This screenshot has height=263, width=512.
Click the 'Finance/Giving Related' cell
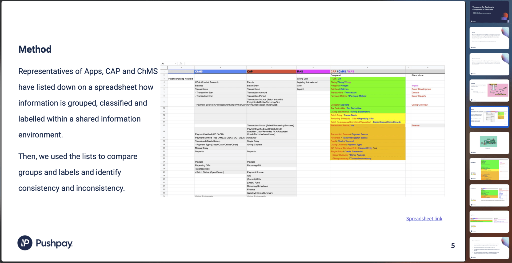181,79
